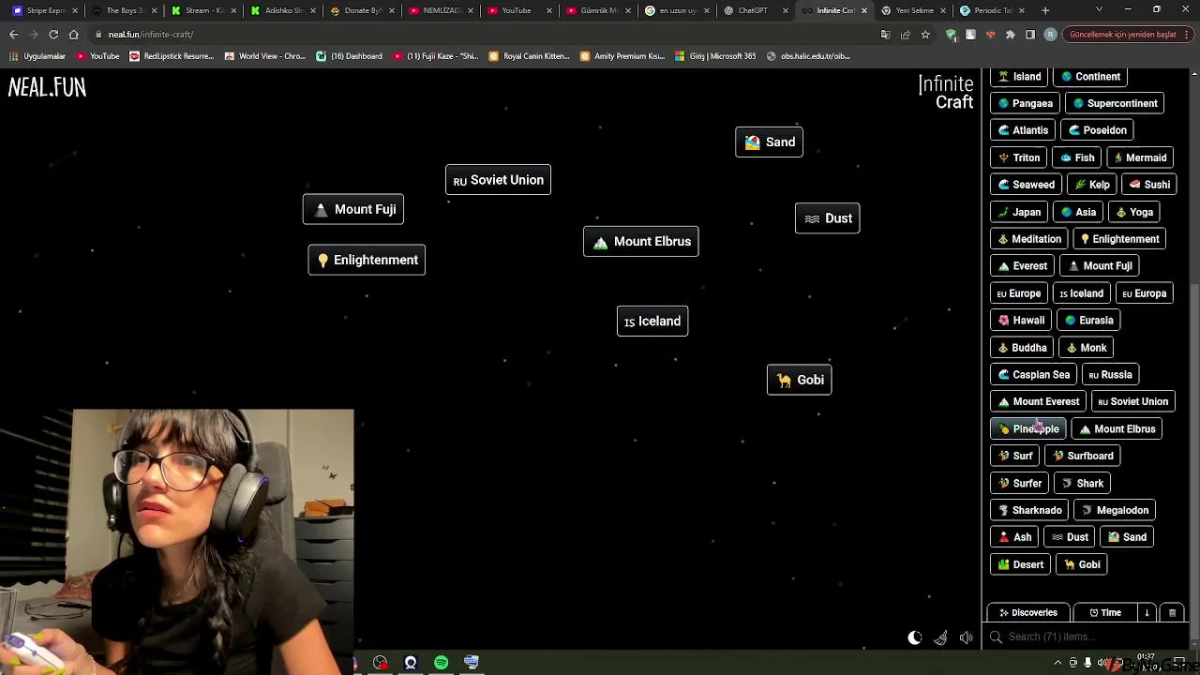Toggle dark mode with the moon icon
The image size is (1200, 675).
click(x=915, y=637)
